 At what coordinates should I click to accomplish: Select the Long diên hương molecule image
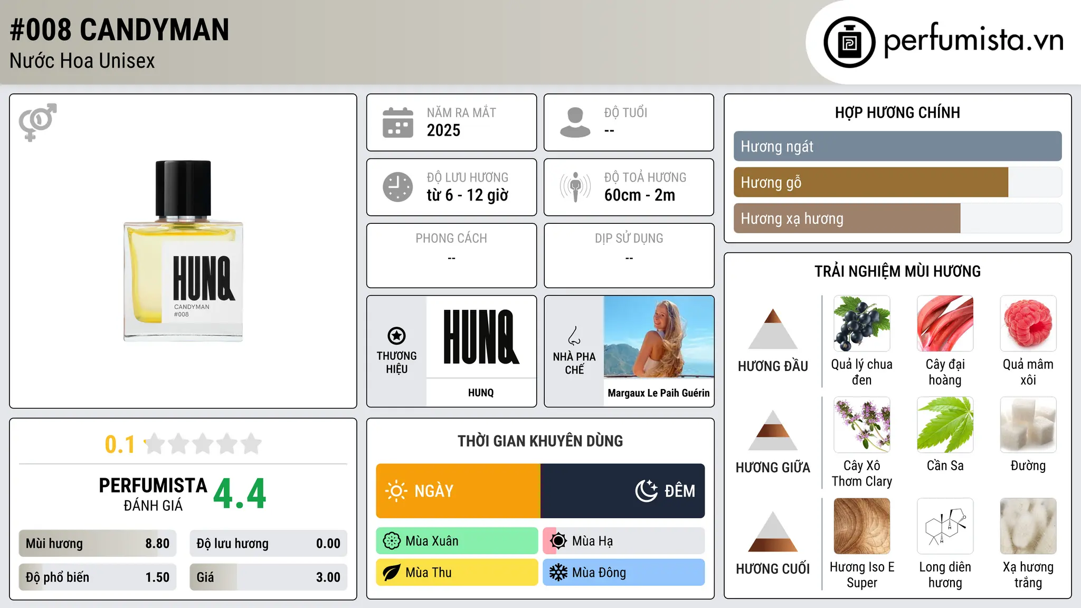945,526
